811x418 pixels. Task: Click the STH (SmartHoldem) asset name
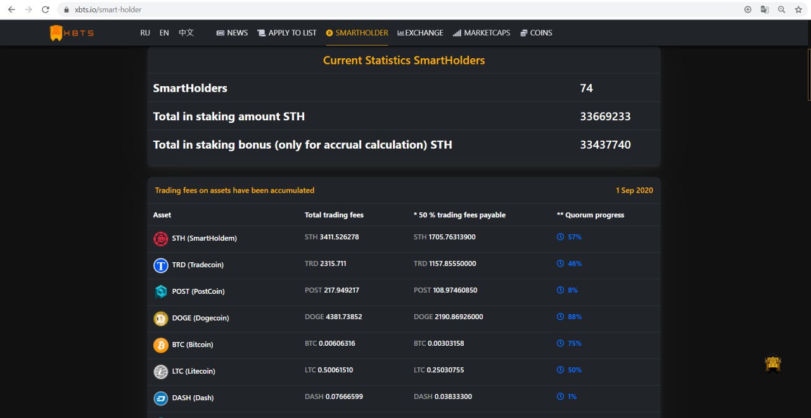pyautogui.click(x=204, y=238)
